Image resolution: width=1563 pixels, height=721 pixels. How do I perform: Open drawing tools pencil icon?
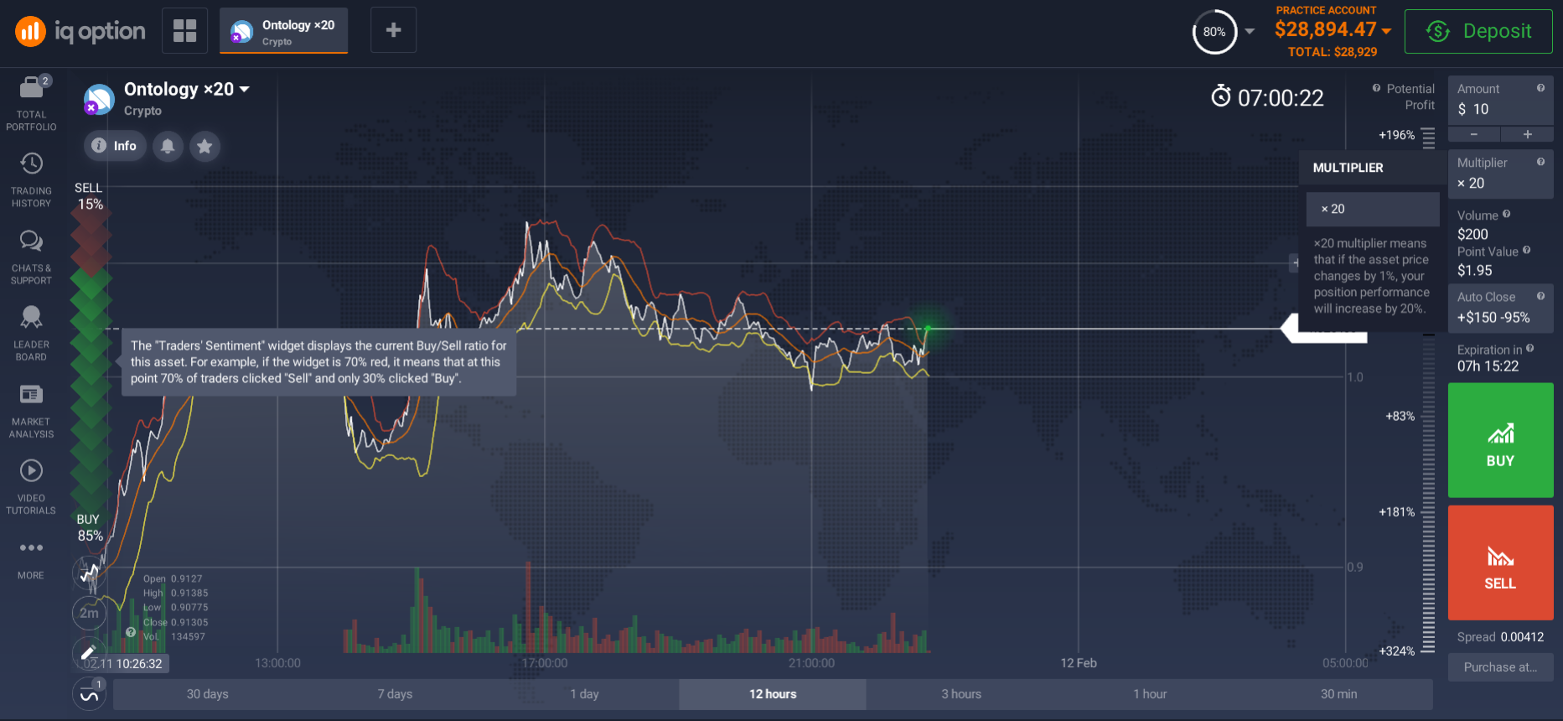click(89, 652)
